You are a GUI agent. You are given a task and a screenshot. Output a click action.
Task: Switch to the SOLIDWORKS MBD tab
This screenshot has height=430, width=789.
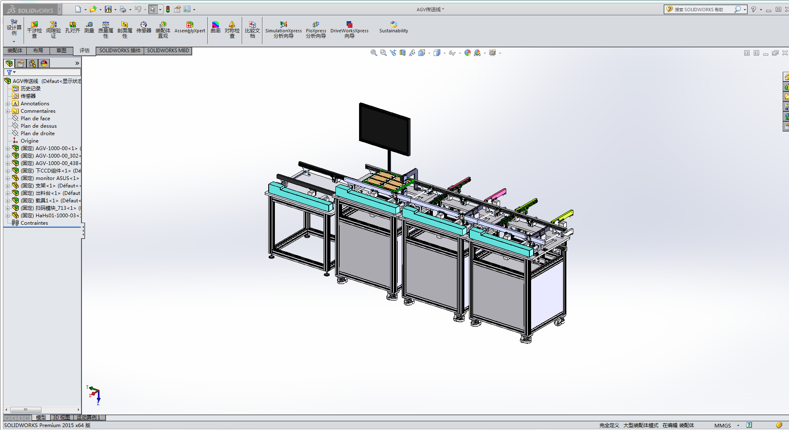pyautogui.click(x=168, y=51)
